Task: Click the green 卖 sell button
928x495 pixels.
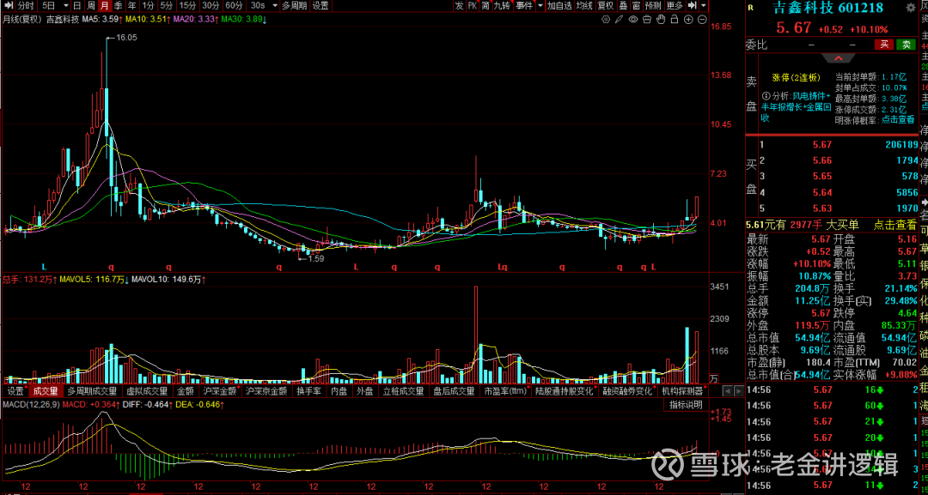Action: pos(906,45)
